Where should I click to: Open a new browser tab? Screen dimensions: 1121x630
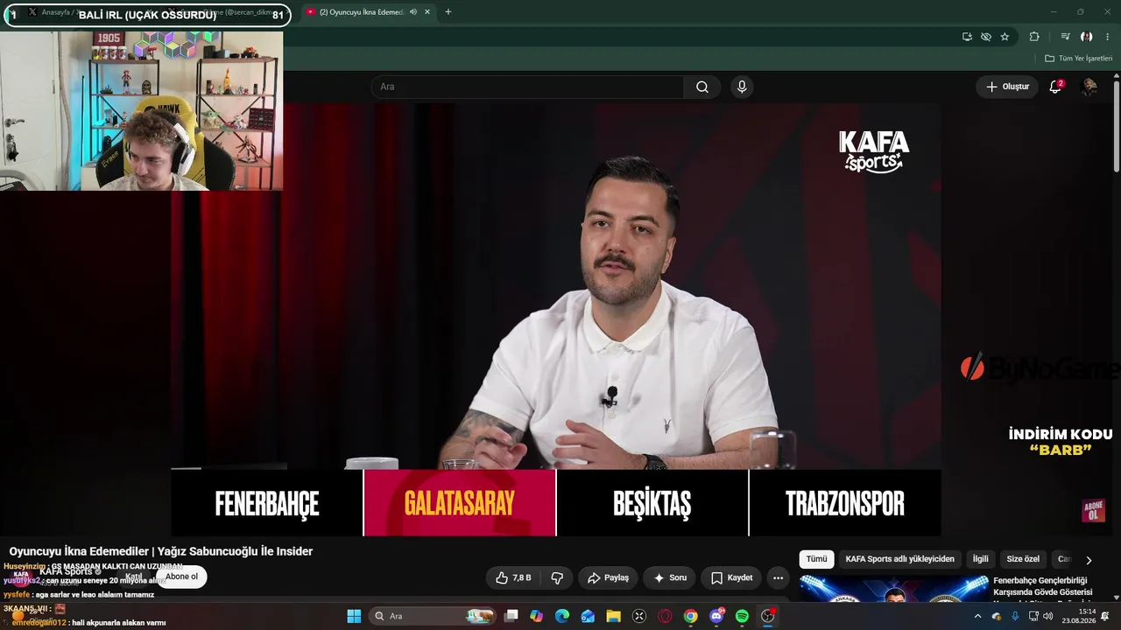pos(448,12)
